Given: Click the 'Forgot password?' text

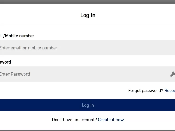Looking at the screenshot, I should point(145,90).
